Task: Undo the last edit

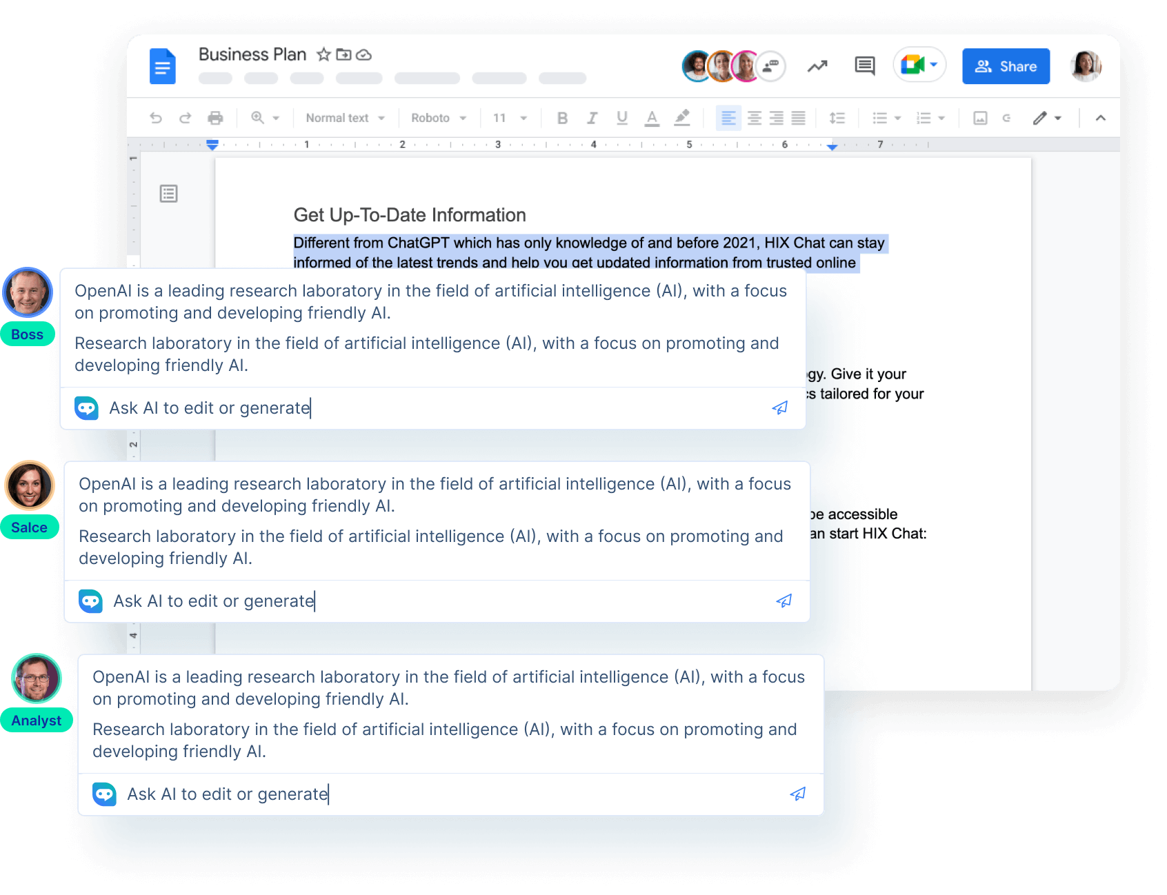Action: (x=156, y=117)
